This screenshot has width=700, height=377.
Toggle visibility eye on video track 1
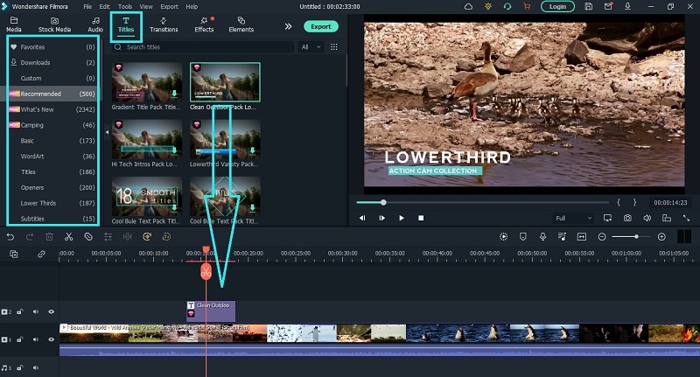(x=51, y=339)
